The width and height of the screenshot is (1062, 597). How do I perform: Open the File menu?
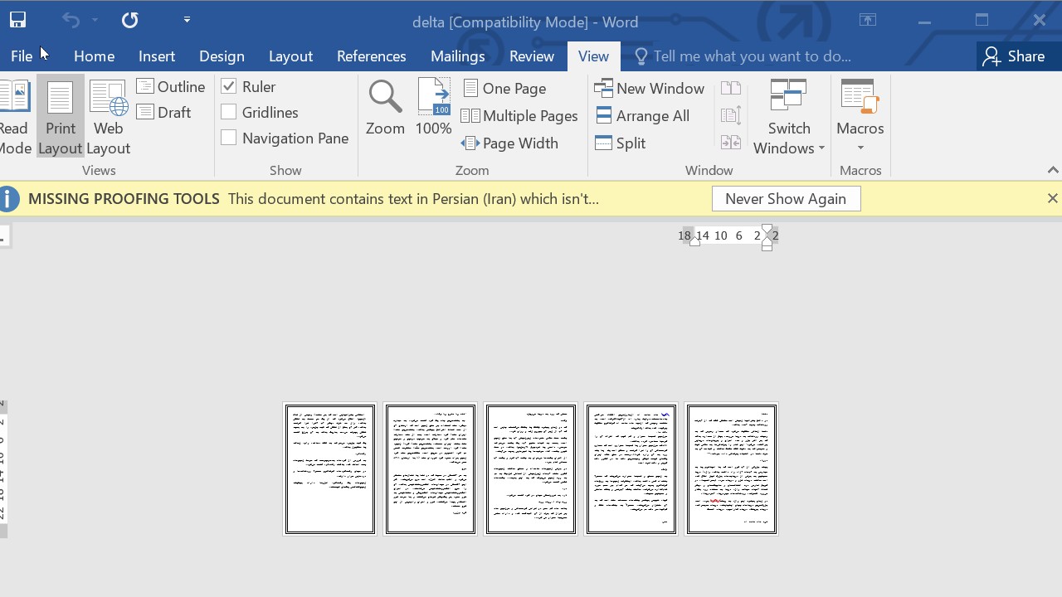[22, 56]
